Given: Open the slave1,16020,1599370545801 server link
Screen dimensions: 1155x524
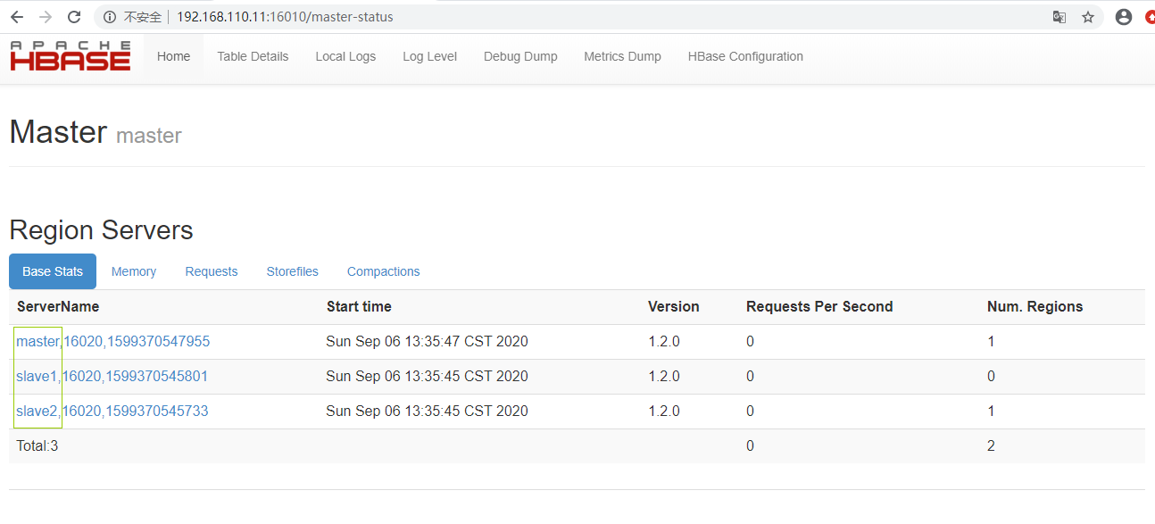Looking at the screenshot, I should (112, 376).
